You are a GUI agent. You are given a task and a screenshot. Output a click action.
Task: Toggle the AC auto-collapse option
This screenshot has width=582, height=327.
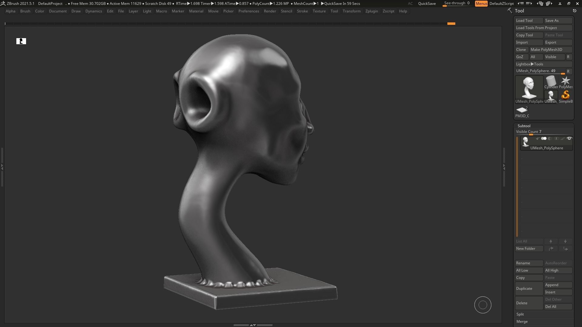[x=410, y=4]
